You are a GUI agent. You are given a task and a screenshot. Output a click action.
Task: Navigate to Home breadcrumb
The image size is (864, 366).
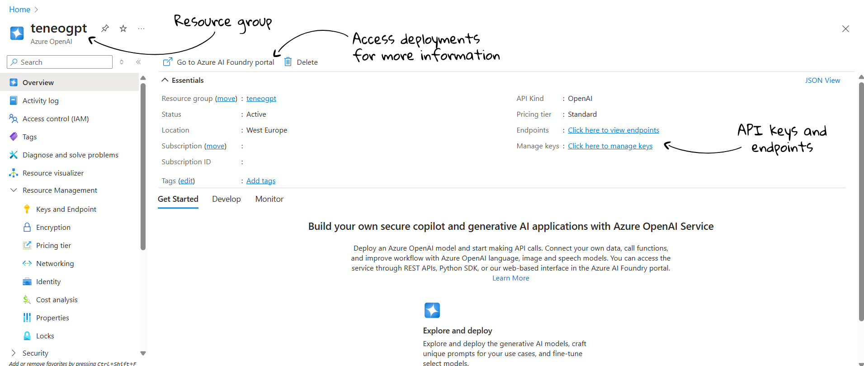(20, 10)
